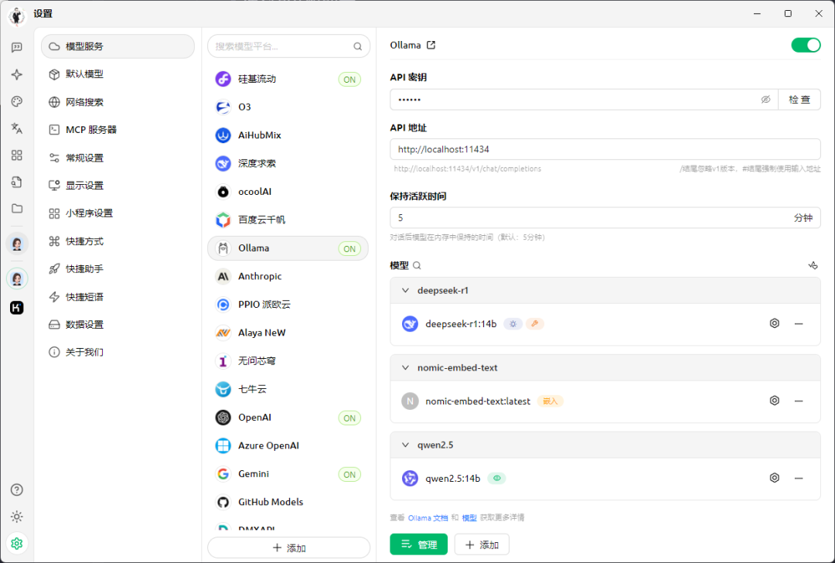Select the OpenAI provider
The image size is (835, 563).
(288, 418)
